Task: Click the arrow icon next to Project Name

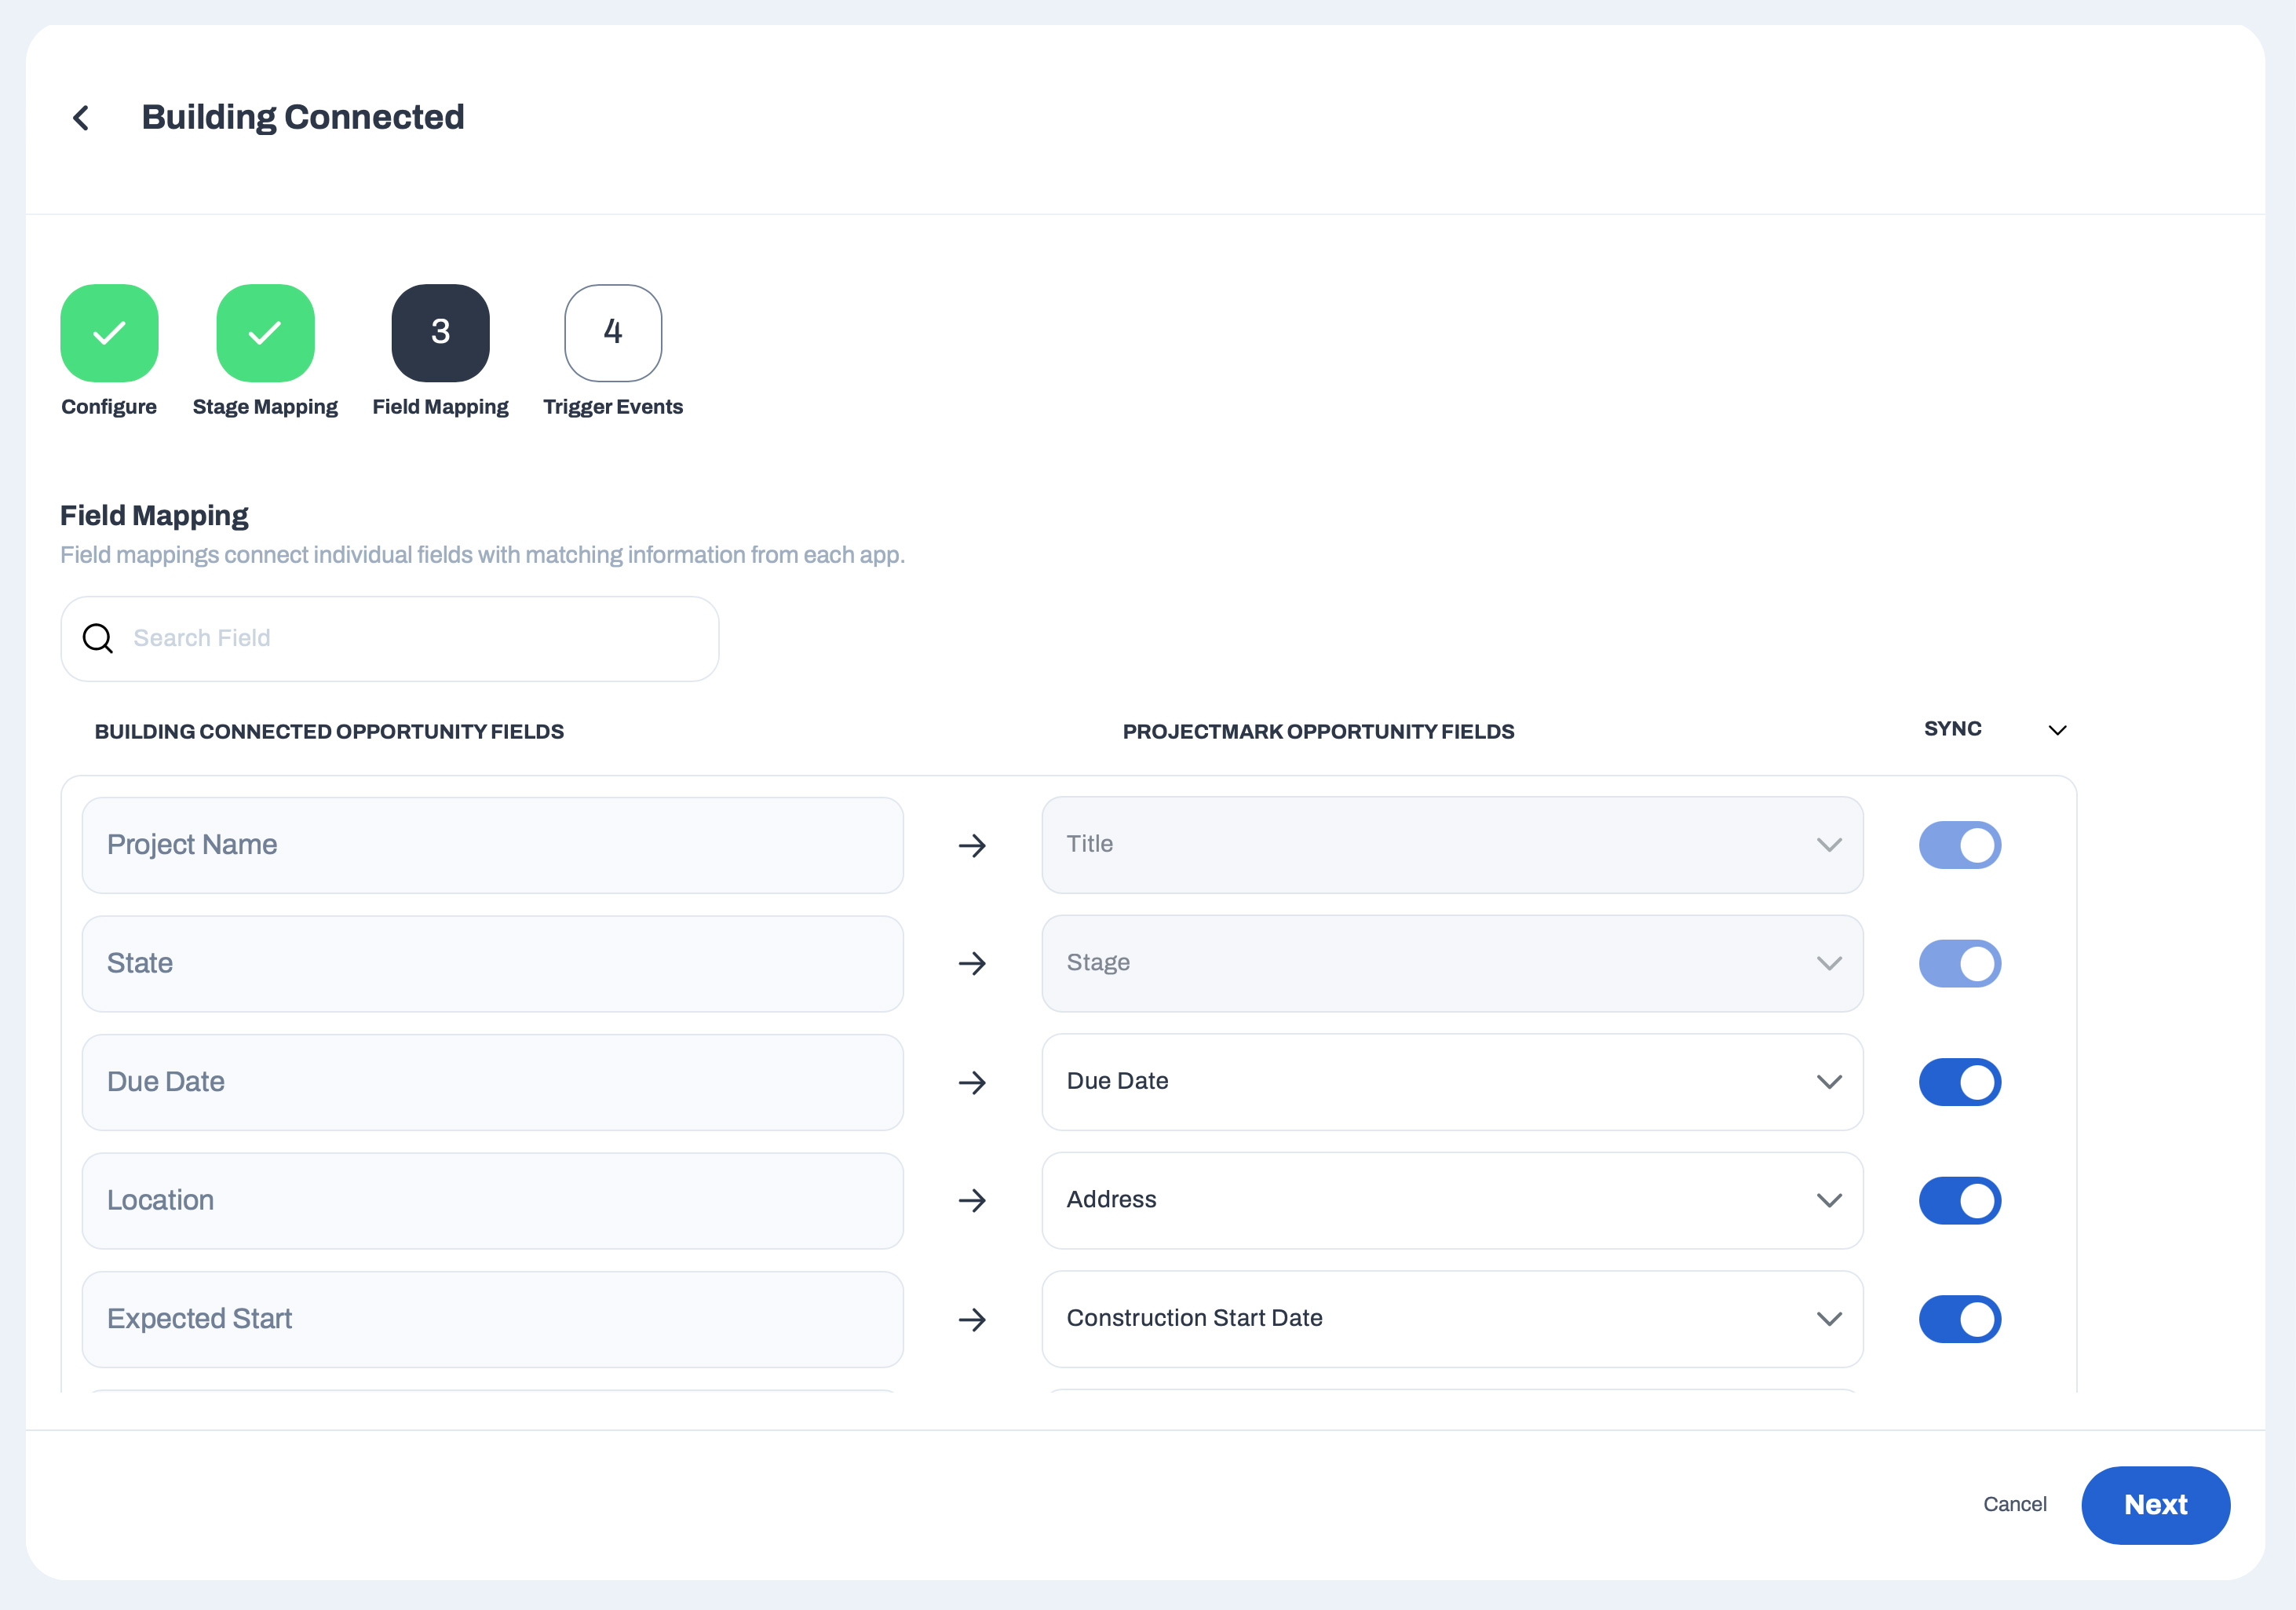Action: 972,846
